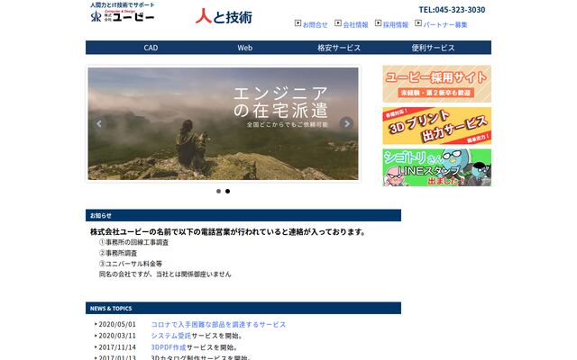
Task: Click 3Dプリント出力サービス banner
Action: 436,126
